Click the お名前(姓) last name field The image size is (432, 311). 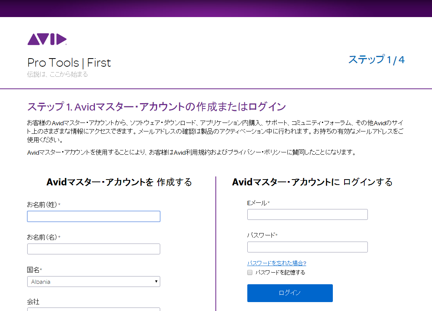(x=94, y=216)
